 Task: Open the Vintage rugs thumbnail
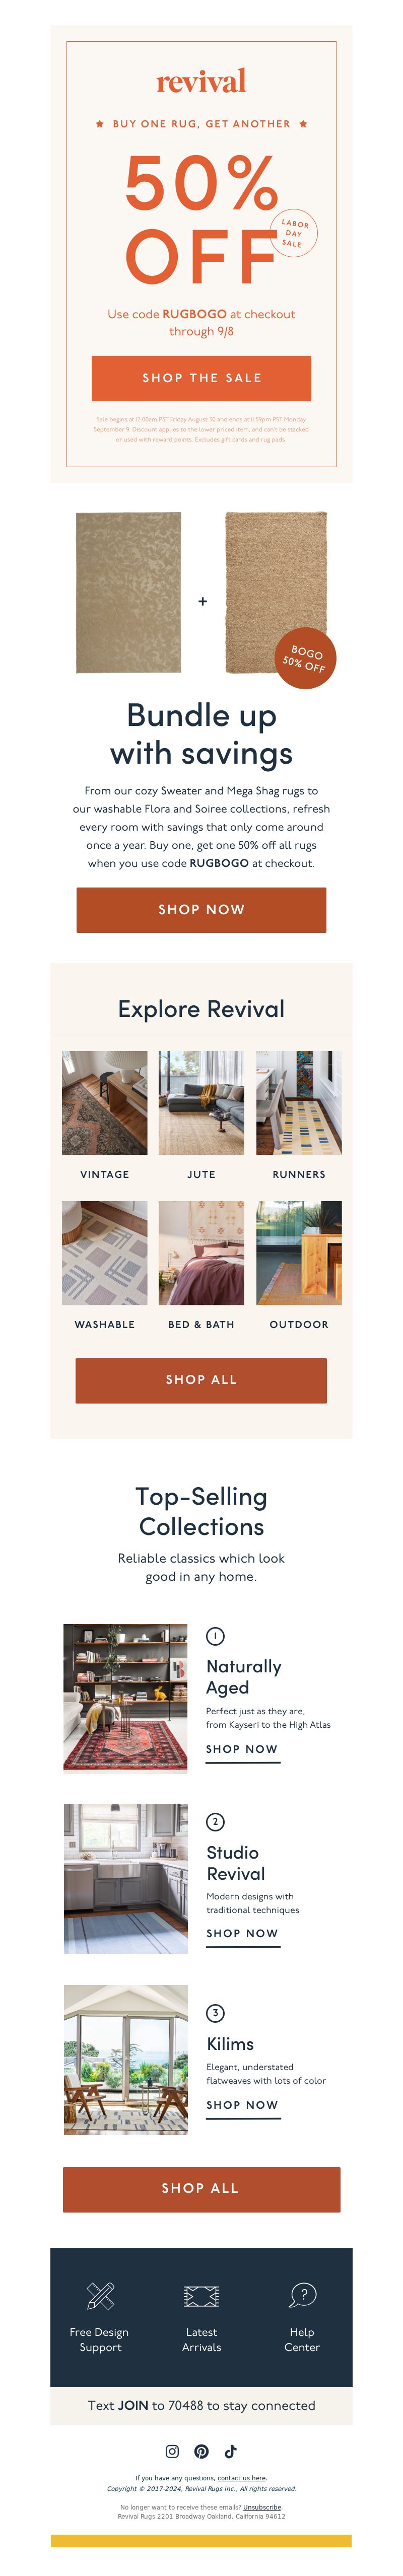pos(104,1102)
